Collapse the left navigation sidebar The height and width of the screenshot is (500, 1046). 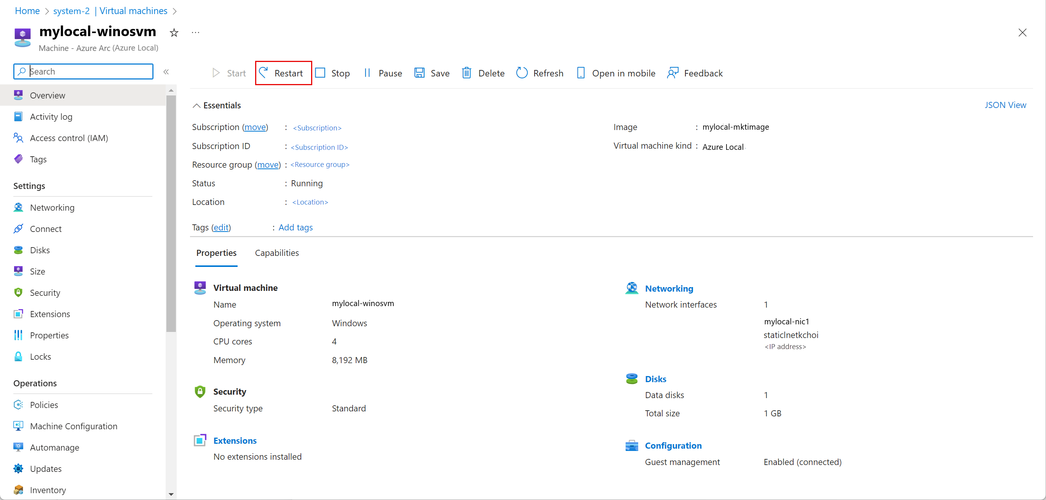point(166,72)
